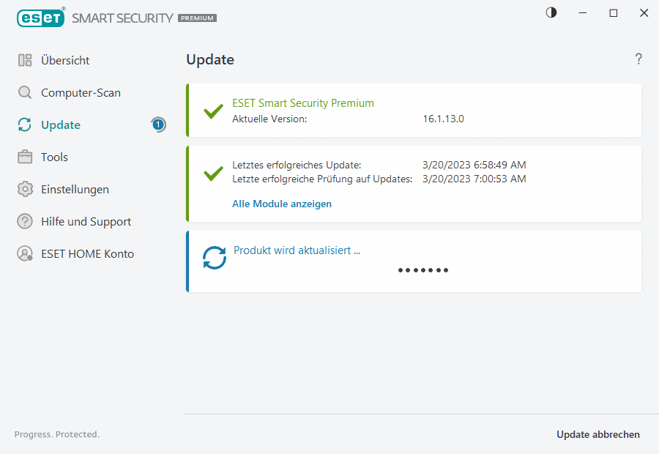This screenshot has width=659, height=454.
Task: Click the Premium badge next to Smart Security
Action: (x=196, y=18)
